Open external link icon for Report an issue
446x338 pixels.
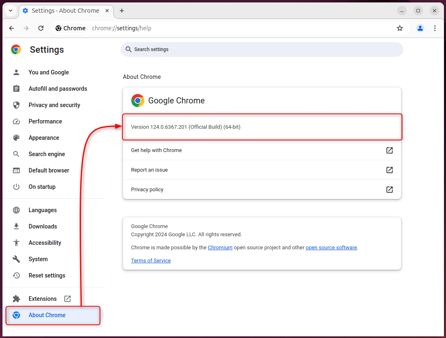tap(390, 170)
